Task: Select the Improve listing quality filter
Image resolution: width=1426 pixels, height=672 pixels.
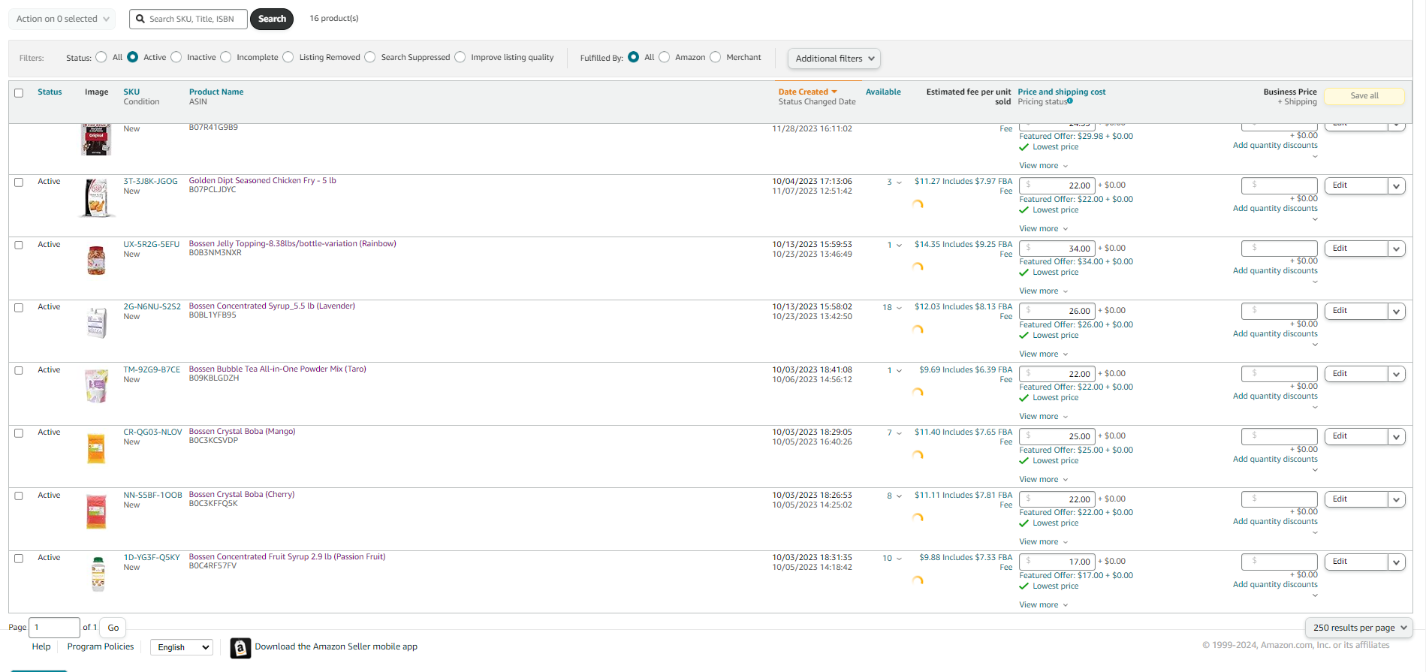Action: point(460,57)
